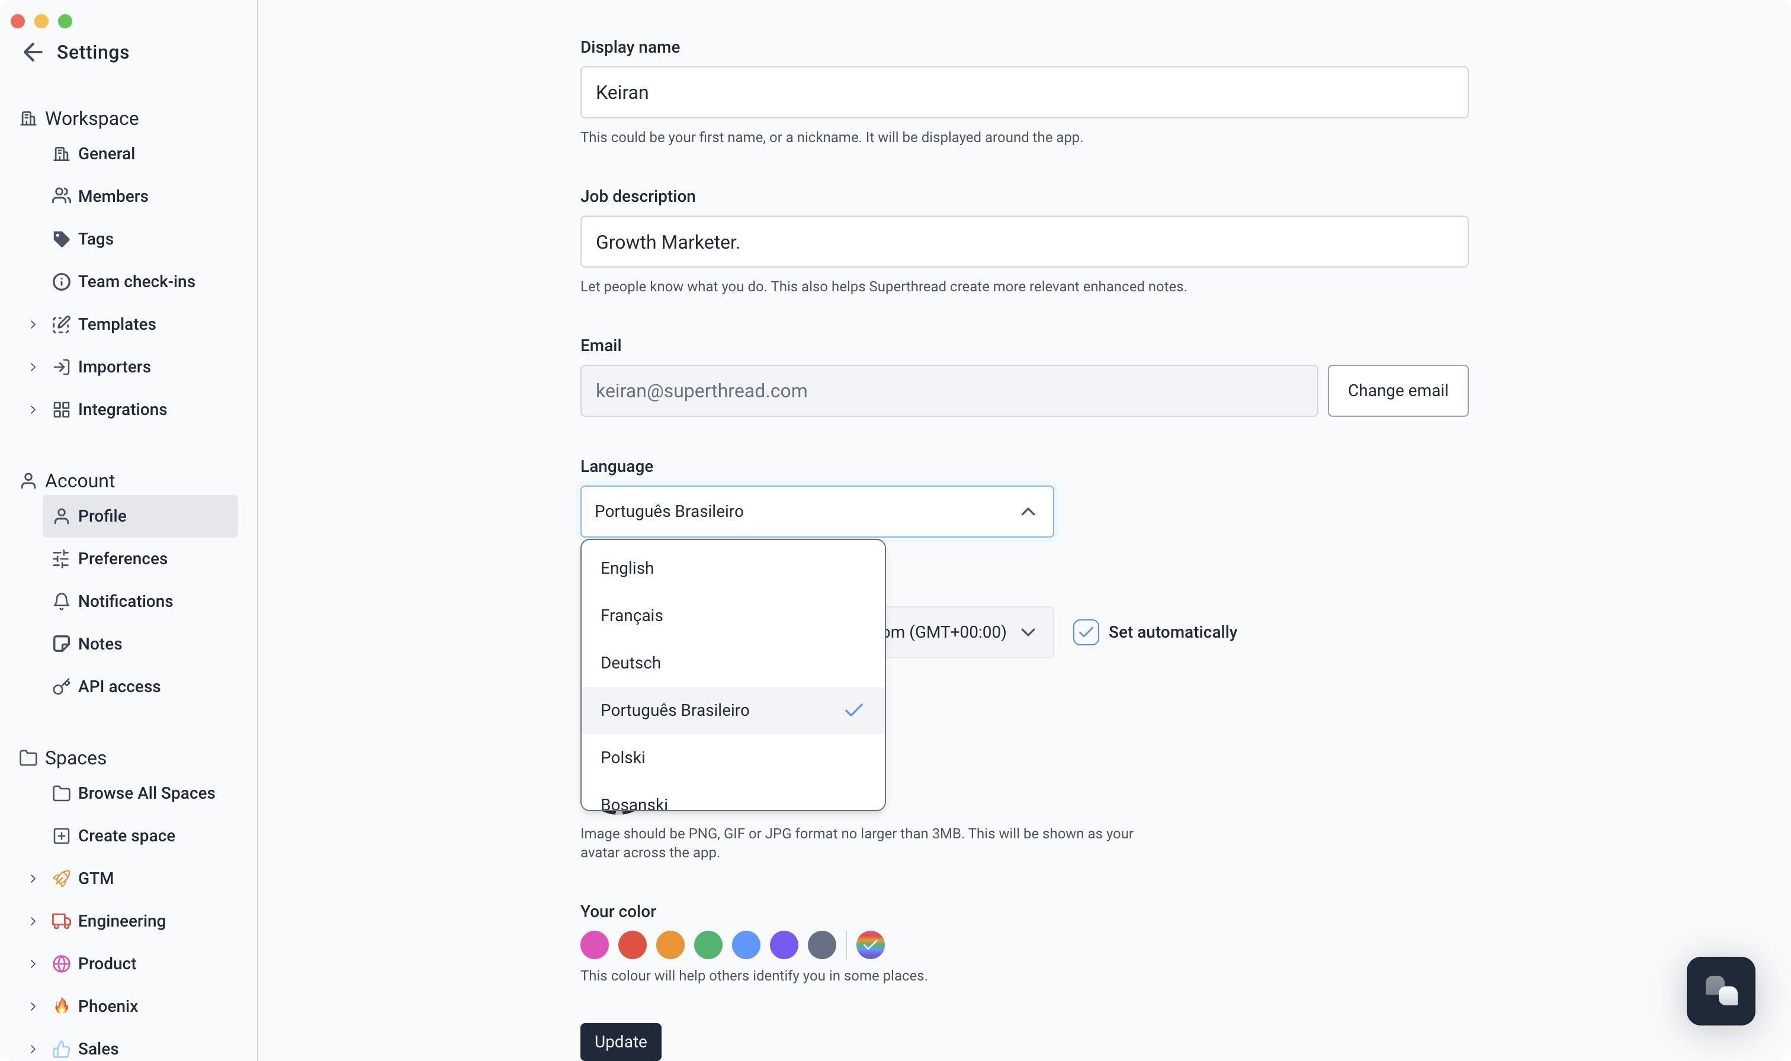1791x1061 pixels.
Task: Click the Preferences sliders icon
Action: (x=62, y=559)
